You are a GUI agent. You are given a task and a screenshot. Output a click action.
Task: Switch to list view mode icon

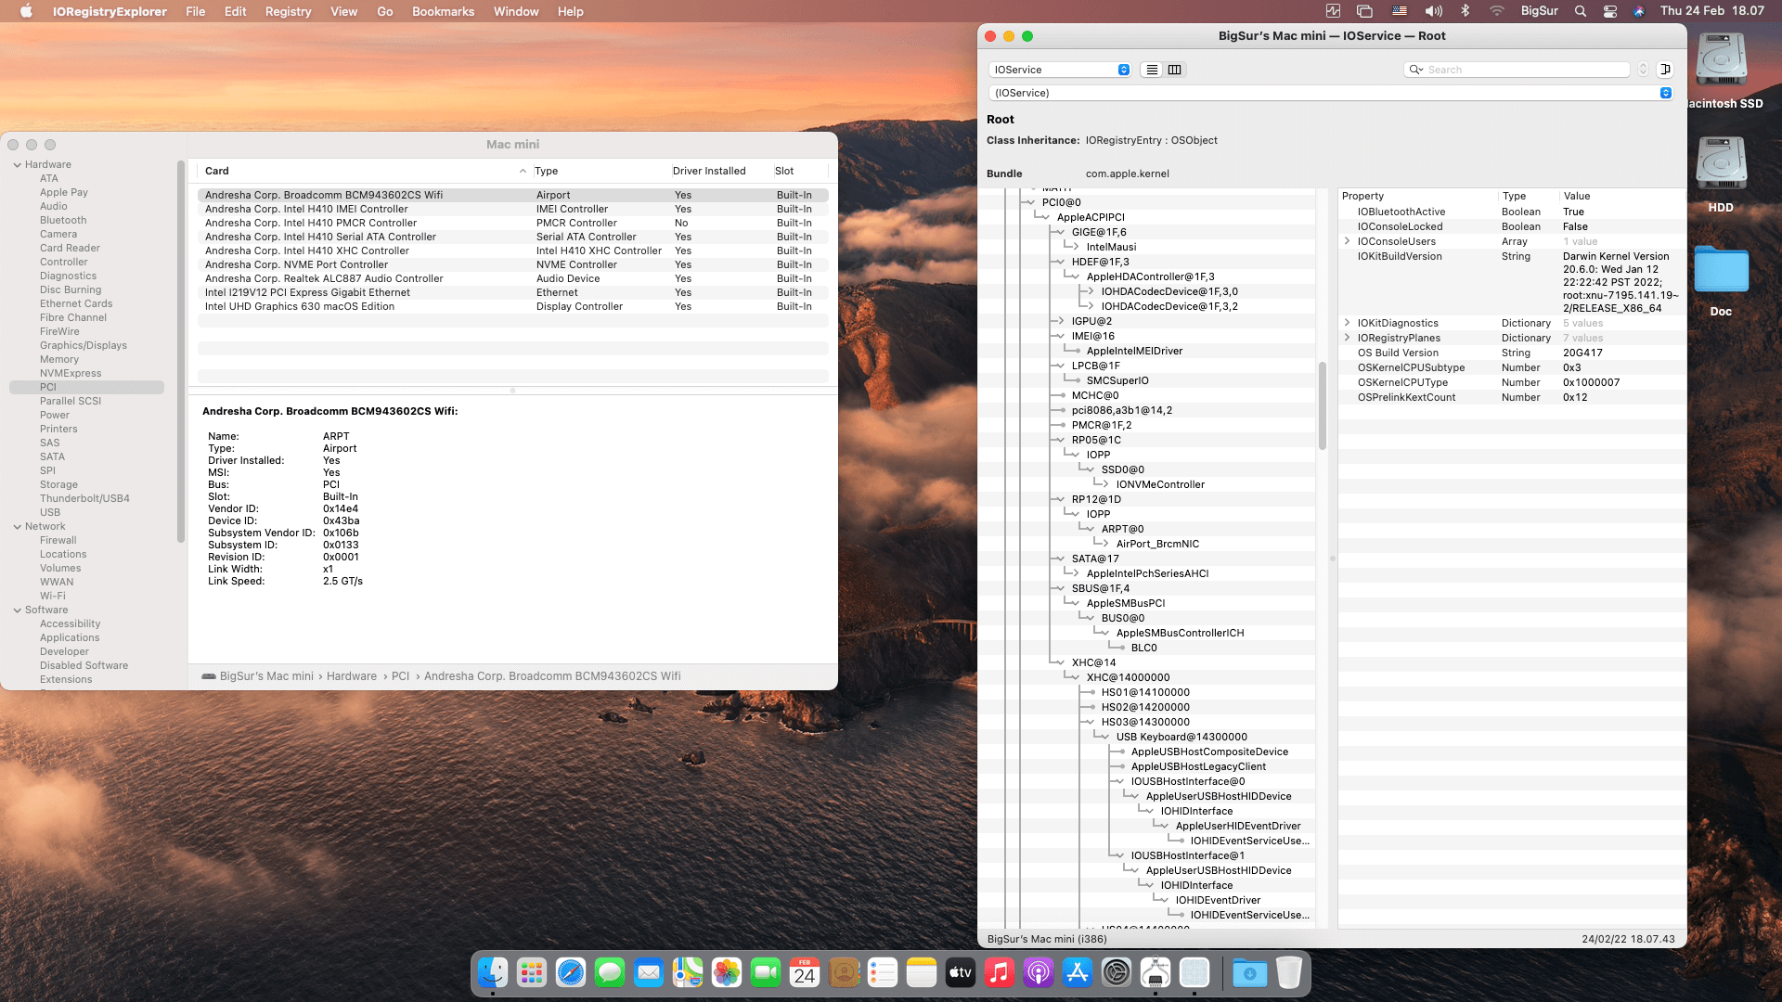(x=1152, y=70)
